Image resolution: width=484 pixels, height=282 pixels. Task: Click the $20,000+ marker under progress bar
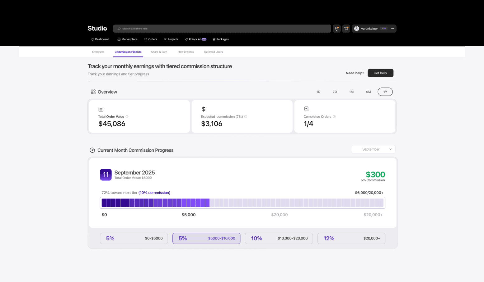click(x=373, y=215)
